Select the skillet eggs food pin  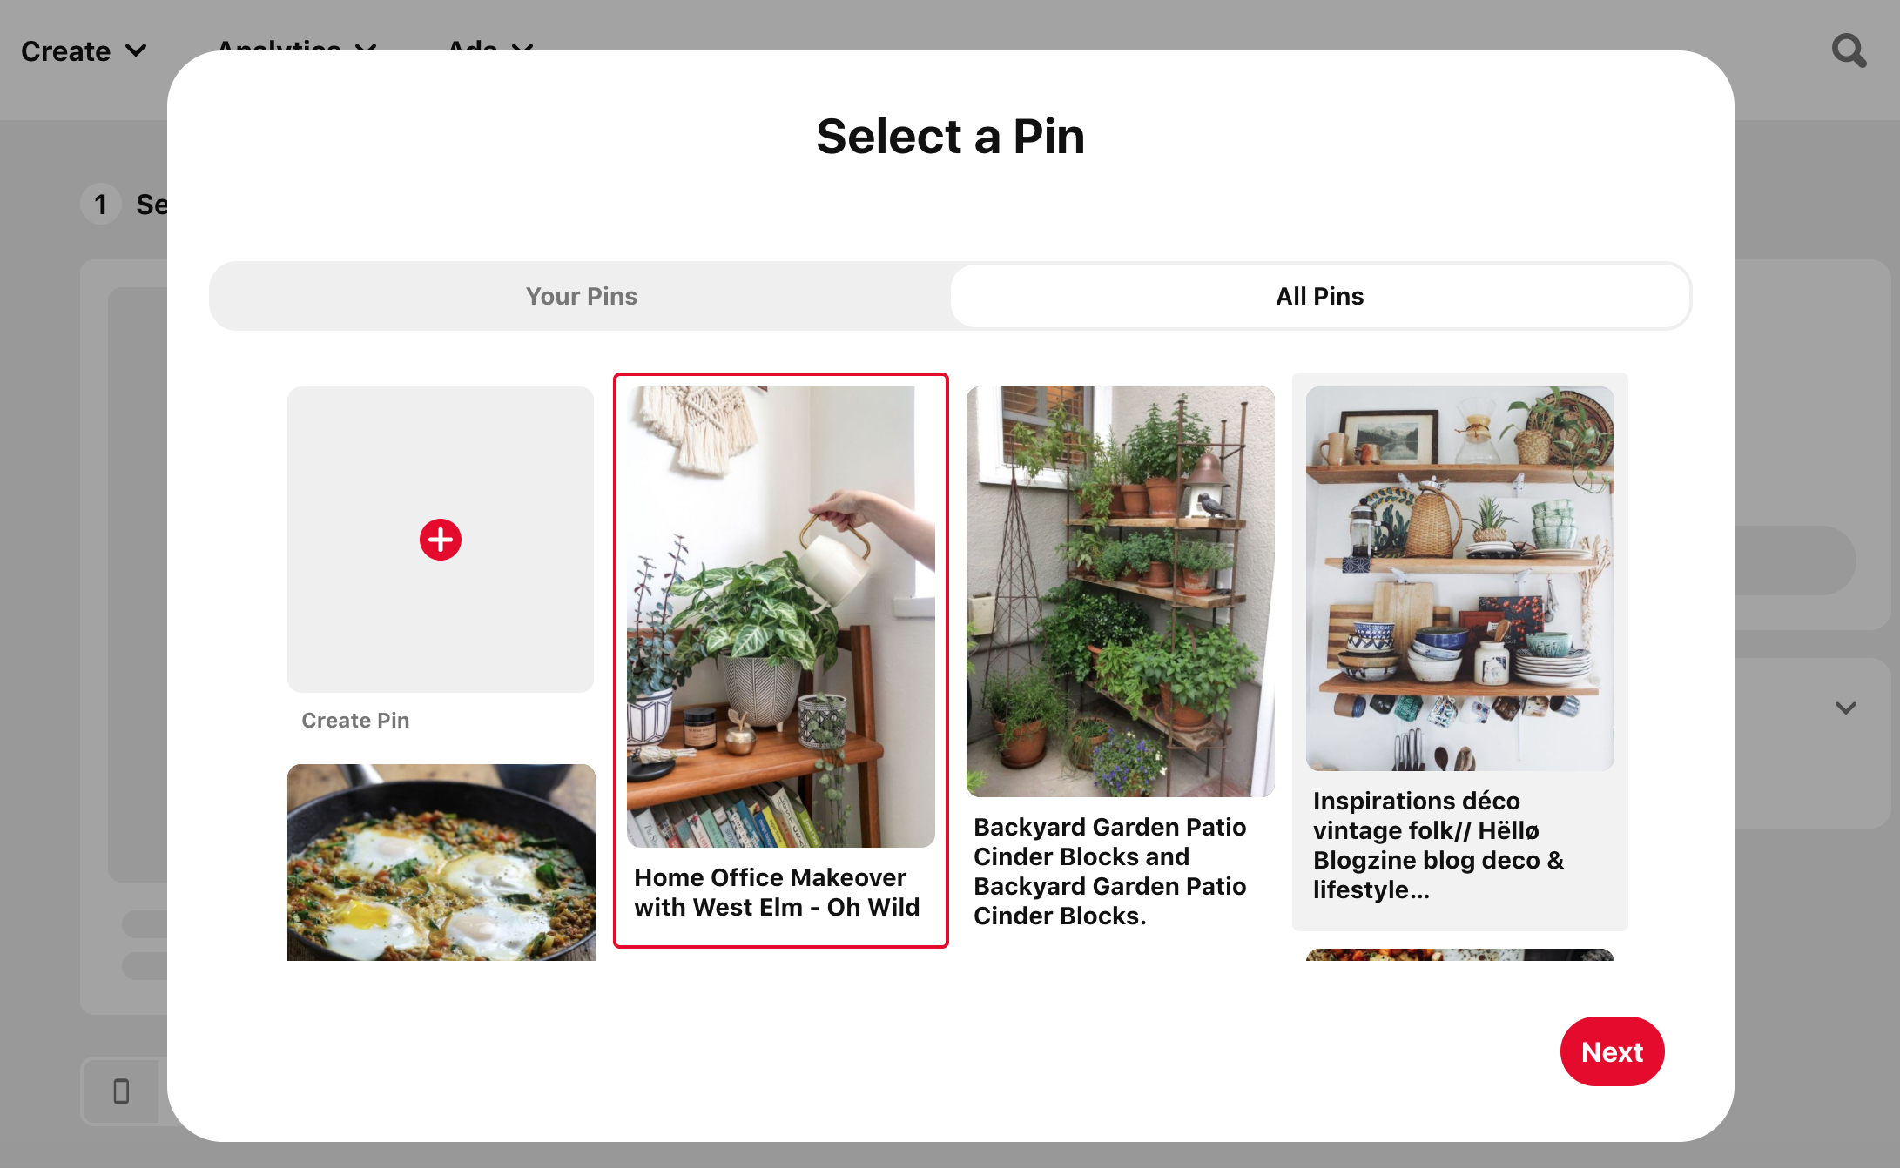tap(441, 863)
